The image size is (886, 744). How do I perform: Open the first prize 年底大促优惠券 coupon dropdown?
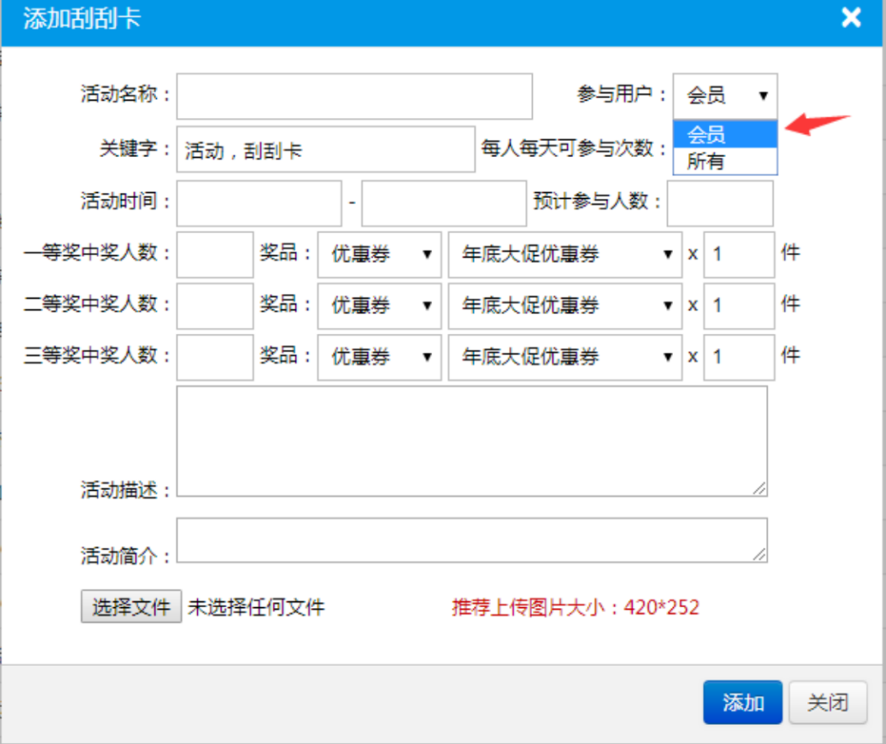(x=564, y=255)
